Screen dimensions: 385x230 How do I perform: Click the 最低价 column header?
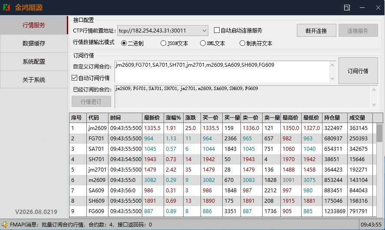(312, 118)
